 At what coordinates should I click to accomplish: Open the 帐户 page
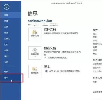coord(11,72)
